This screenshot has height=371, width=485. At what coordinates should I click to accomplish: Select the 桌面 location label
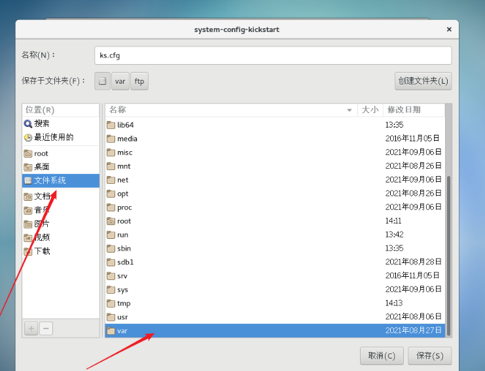pyautogui.click(x=42, y=167)
